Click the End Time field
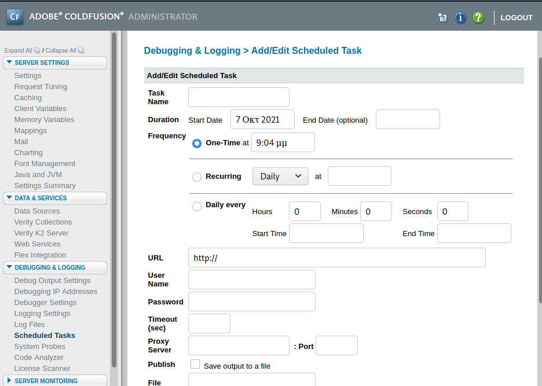 click(474, 233)
